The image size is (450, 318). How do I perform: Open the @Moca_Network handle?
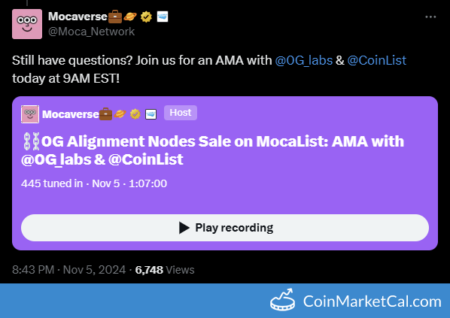pyautogui.click(x=91, y=32)
